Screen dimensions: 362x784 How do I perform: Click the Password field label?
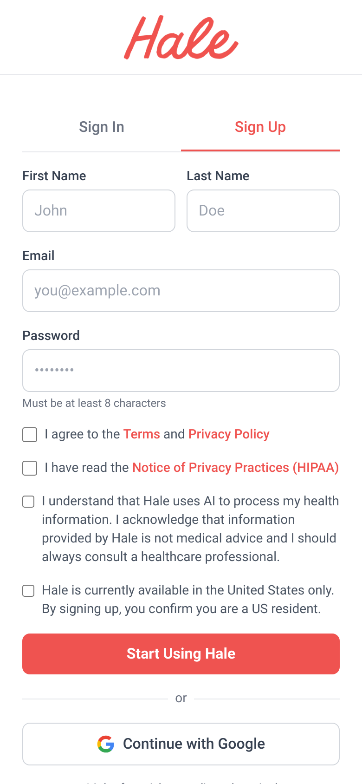pyautogui.click(x=51, y=336)
